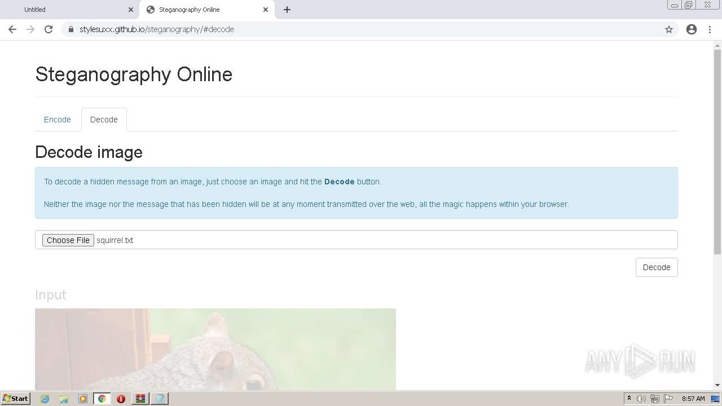
Task: Click scrollbar down arrow
Action: point(717,386)
